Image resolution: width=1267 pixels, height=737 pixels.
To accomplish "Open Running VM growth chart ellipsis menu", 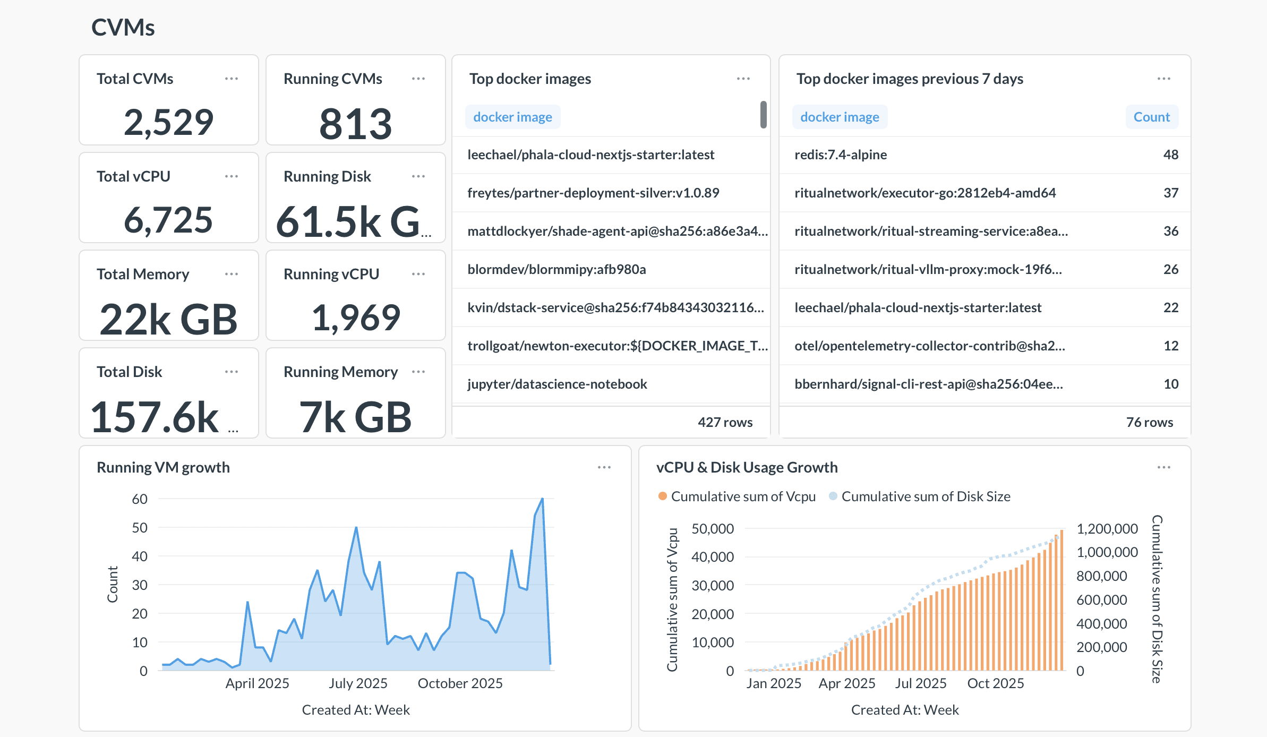I will pyautogui.click(x=604, y=467).
